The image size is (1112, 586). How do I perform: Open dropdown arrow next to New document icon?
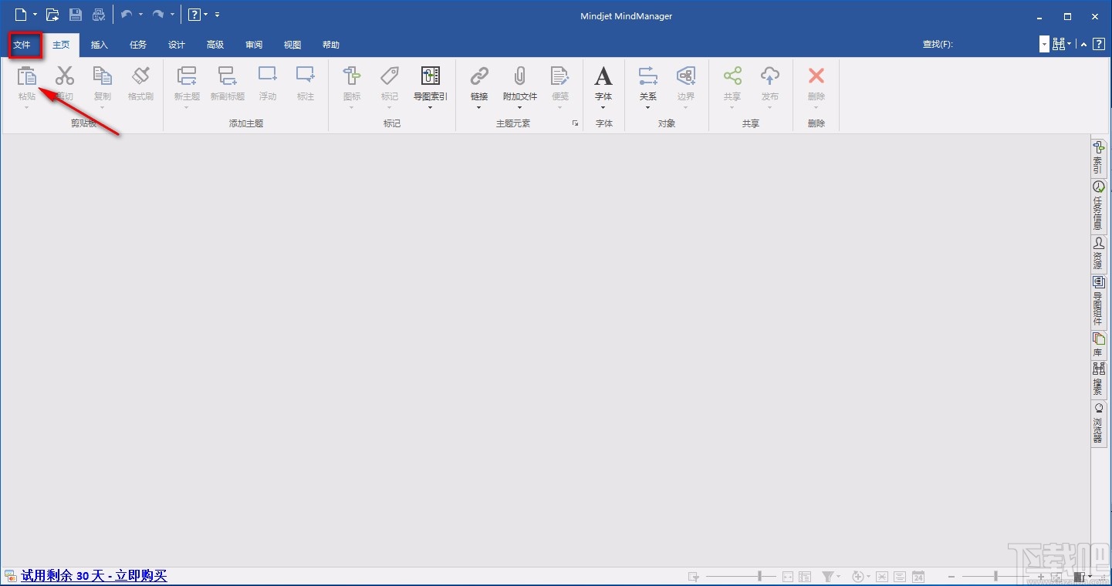(x=35, y=15)
